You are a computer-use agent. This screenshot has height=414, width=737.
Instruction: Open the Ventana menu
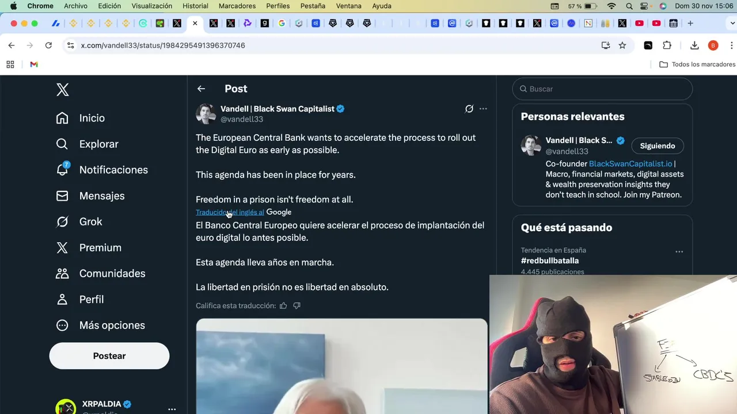click(348, 6)
